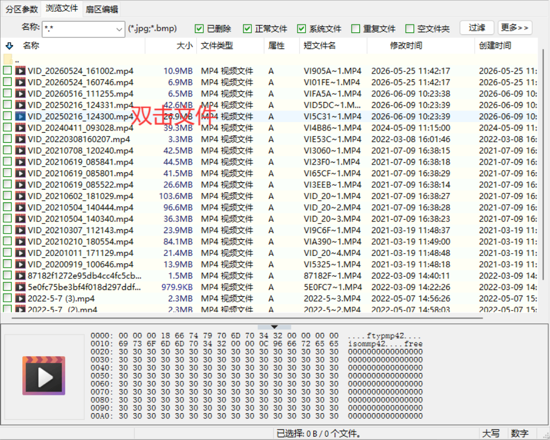
Task: Select the 浏览文件 tab
Action: [x=62, y=8]
